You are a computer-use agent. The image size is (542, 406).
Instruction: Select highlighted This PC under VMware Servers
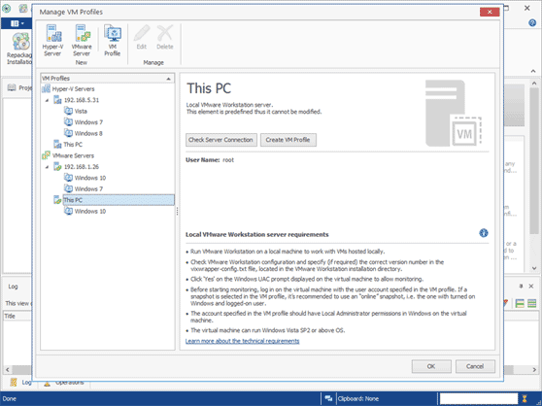coord(119,200)
